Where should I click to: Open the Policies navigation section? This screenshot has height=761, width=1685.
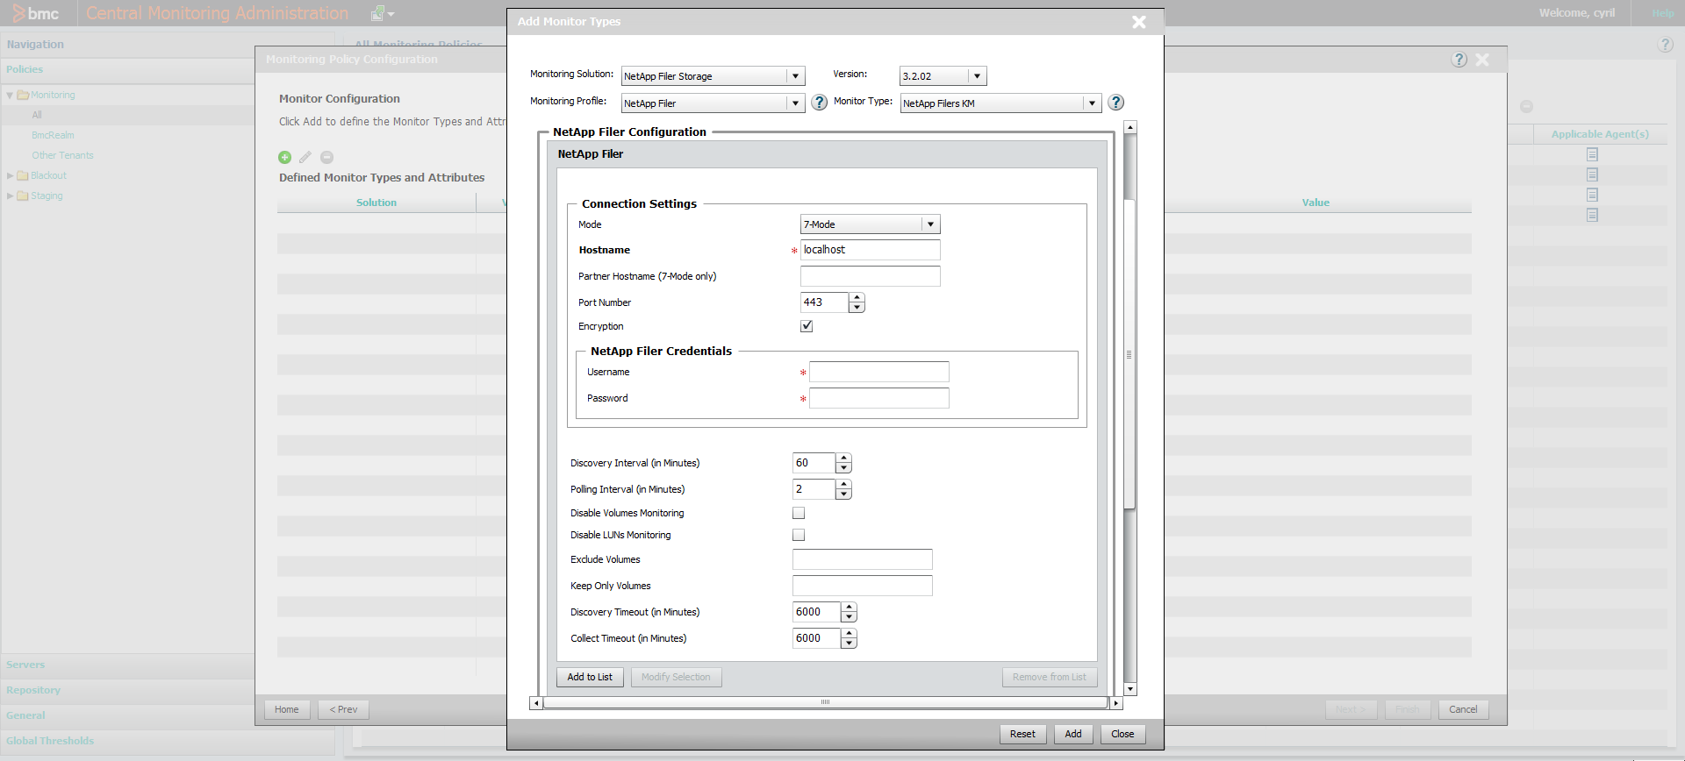25,69
